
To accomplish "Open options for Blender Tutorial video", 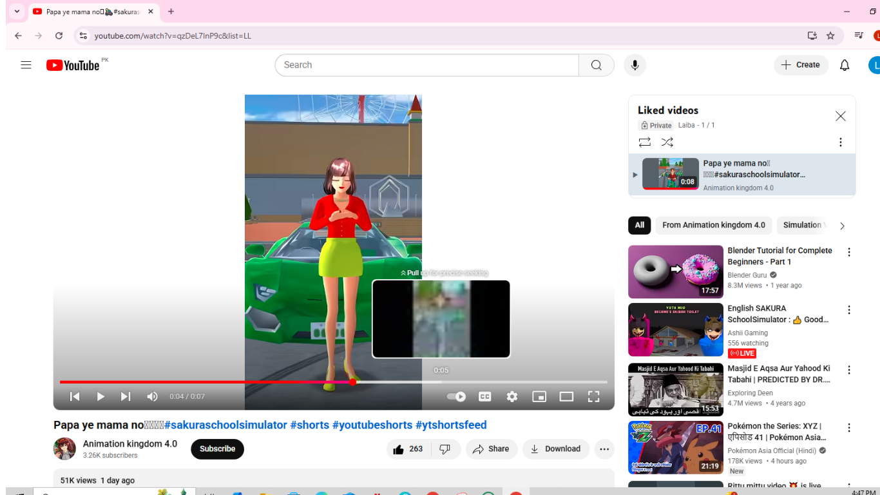I will (849, 252).
